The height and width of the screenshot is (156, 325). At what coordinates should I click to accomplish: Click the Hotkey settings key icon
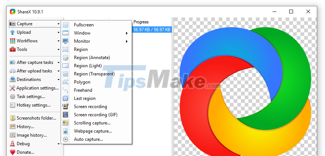(x=13, y=105)
